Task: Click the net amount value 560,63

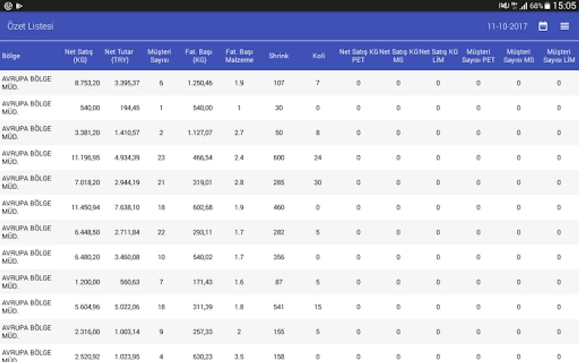Action: point(130,282)
